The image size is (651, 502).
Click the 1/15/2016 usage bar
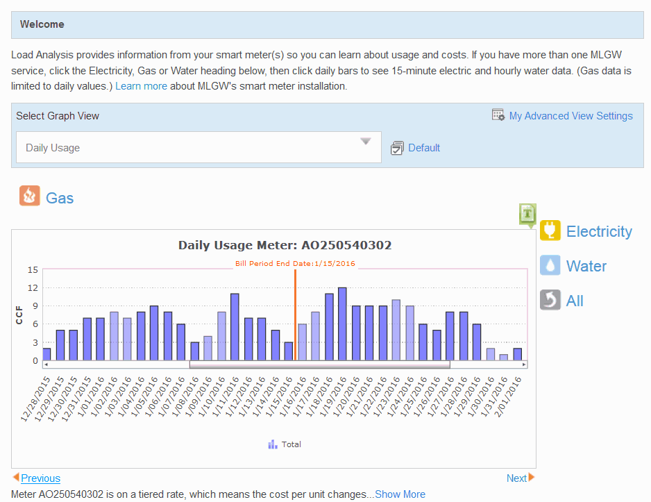[x=289, y=351]
